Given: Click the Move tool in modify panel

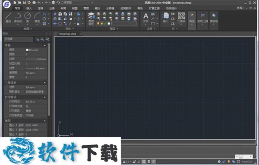Looking at the screenshot, I should click(55, 24).
